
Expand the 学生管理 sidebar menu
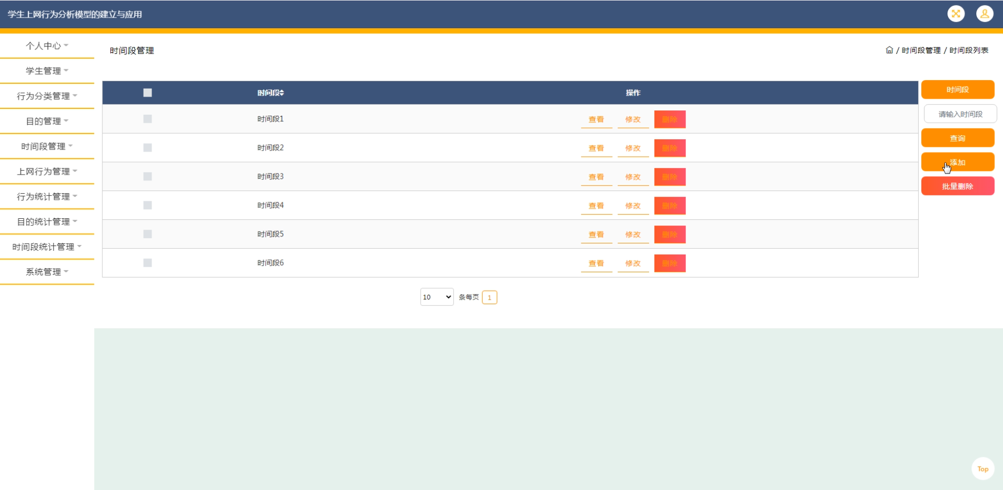coord(47,71)
